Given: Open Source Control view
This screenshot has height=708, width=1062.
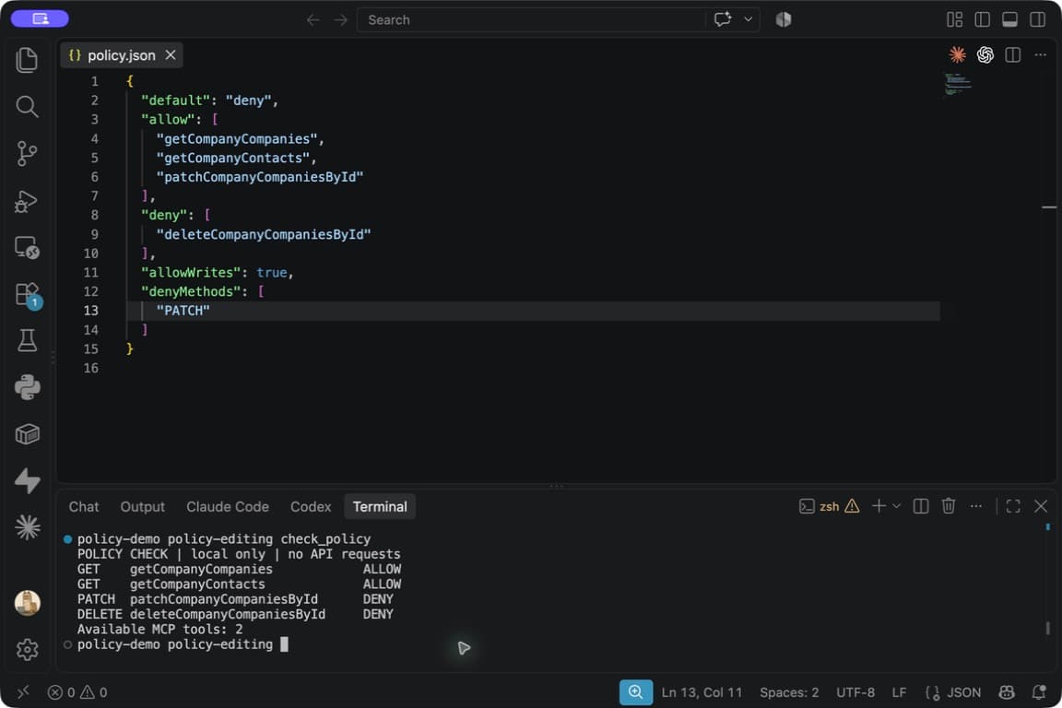Looking at the screenshot, I should coord(27,153).
